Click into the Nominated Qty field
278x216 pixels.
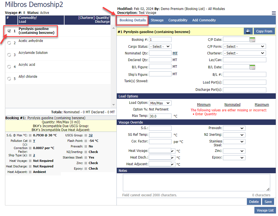[160, 53]
